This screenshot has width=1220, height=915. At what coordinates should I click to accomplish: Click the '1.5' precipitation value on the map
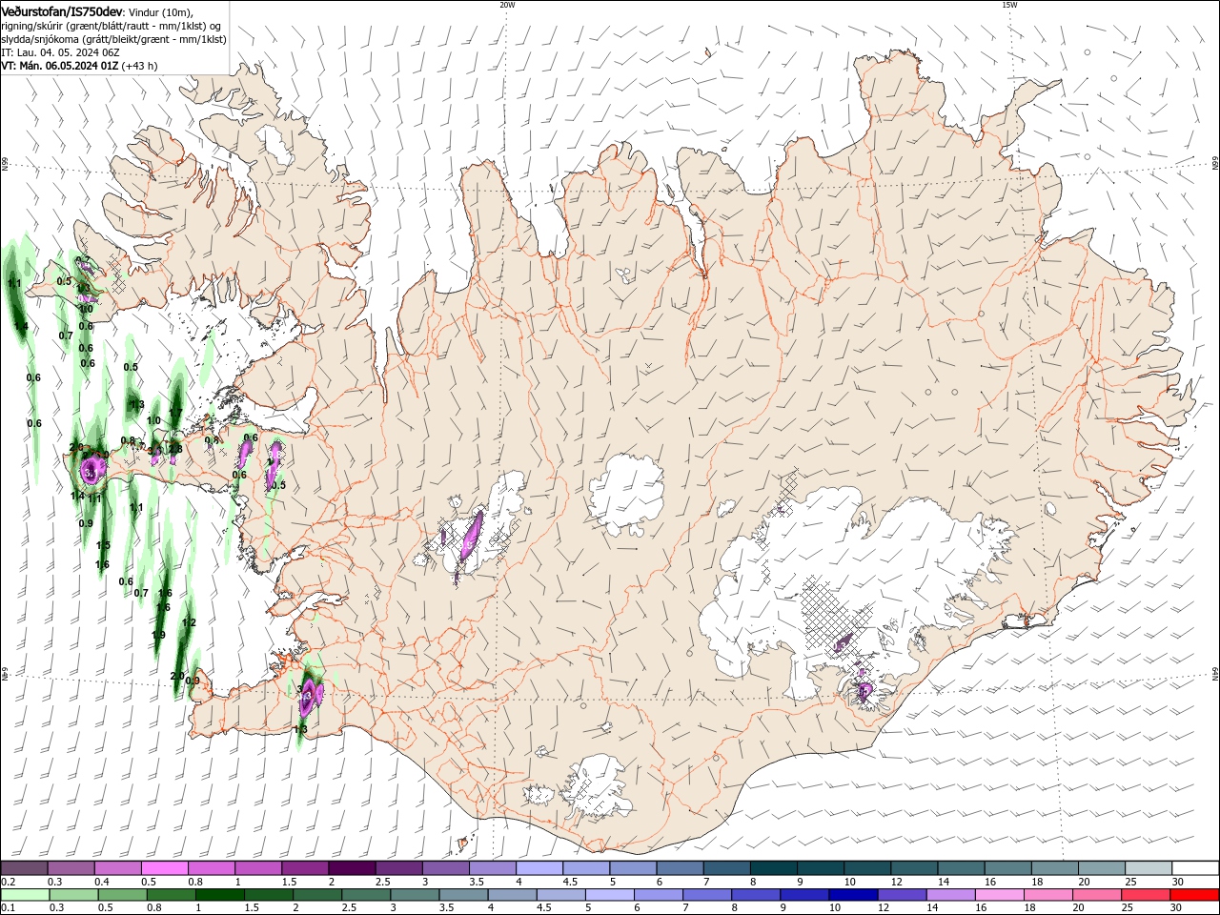coord(103,545)
